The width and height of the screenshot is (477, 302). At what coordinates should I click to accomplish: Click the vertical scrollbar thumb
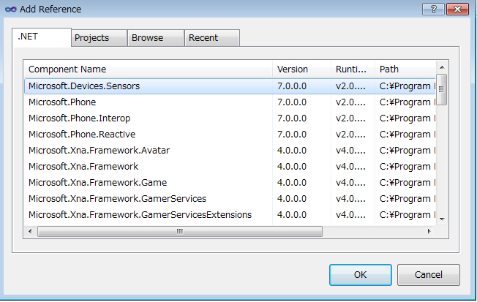click(x=442, y=89)
